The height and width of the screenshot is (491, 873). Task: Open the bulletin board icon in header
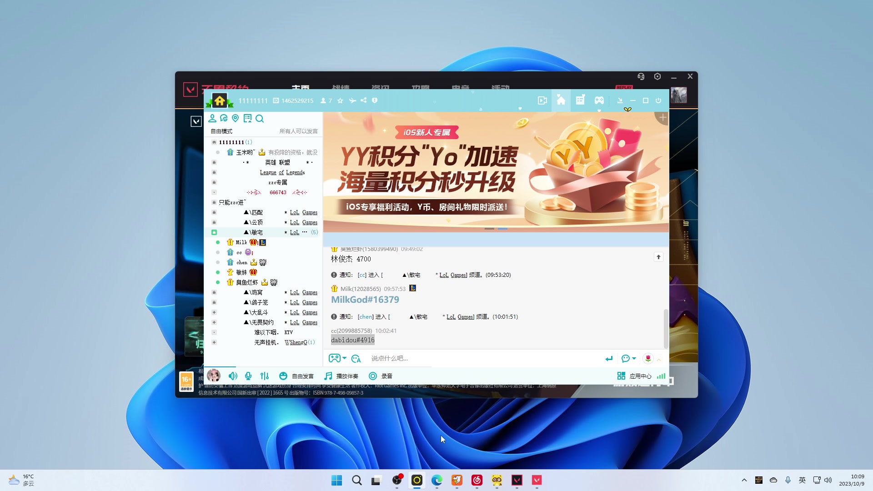(x=580, y=100)
